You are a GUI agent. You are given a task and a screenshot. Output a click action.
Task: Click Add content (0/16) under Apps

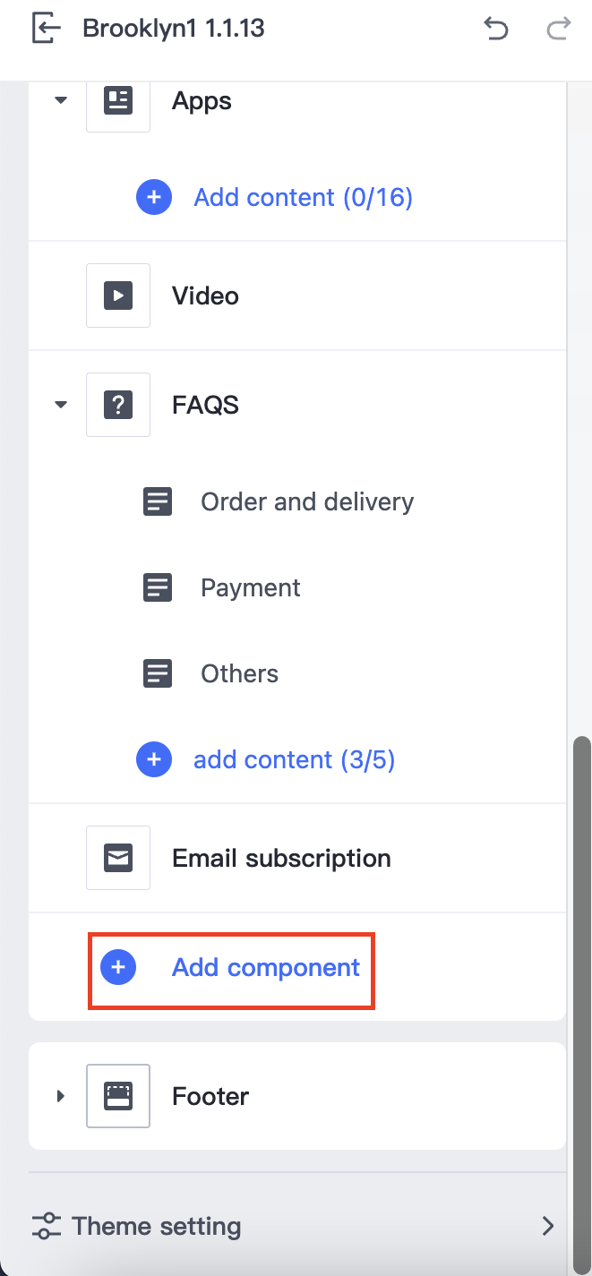[303, 197]
